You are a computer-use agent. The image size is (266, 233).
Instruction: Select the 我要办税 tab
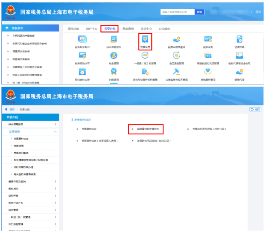click(x=110, y=29)
